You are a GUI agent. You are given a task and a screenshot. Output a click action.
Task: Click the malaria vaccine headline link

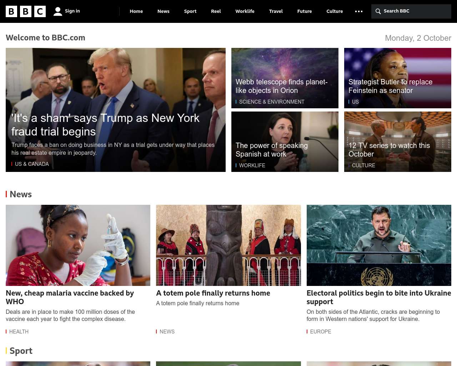70,297
